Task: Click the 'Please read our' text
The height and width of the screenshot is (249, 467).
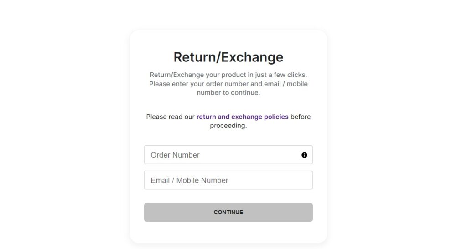Action: point(171,117)
